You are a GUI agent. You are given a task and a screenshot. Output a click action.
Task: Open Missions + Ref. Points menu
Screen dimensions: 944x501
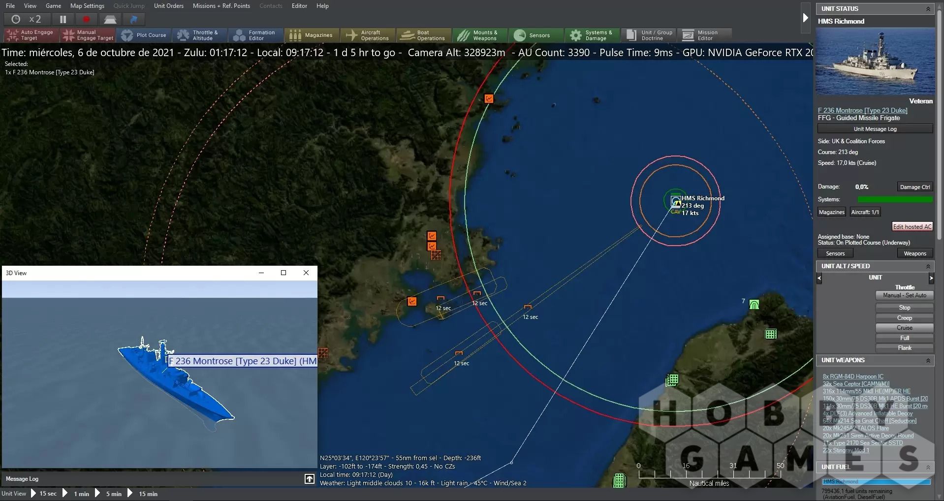coord(221,6)
